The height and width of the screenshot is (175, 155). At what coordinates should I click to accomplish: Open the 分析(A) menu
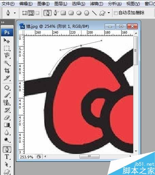pos(115,4)
